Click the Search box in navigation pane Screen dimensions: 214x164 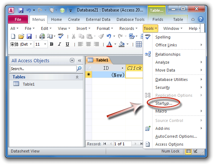43,69
